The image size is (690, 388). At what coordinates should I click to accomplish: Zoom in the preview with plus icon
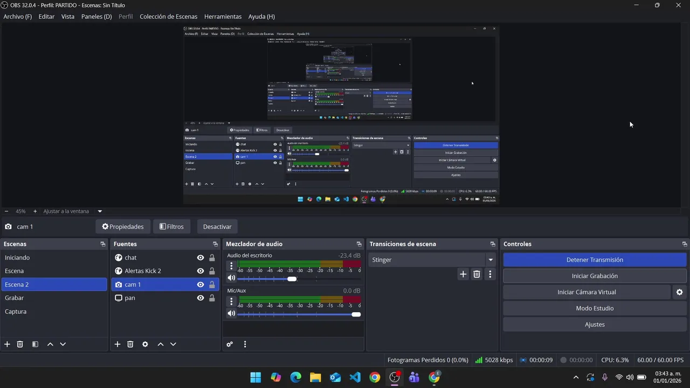pyautogui.click(x=35, y=211)
